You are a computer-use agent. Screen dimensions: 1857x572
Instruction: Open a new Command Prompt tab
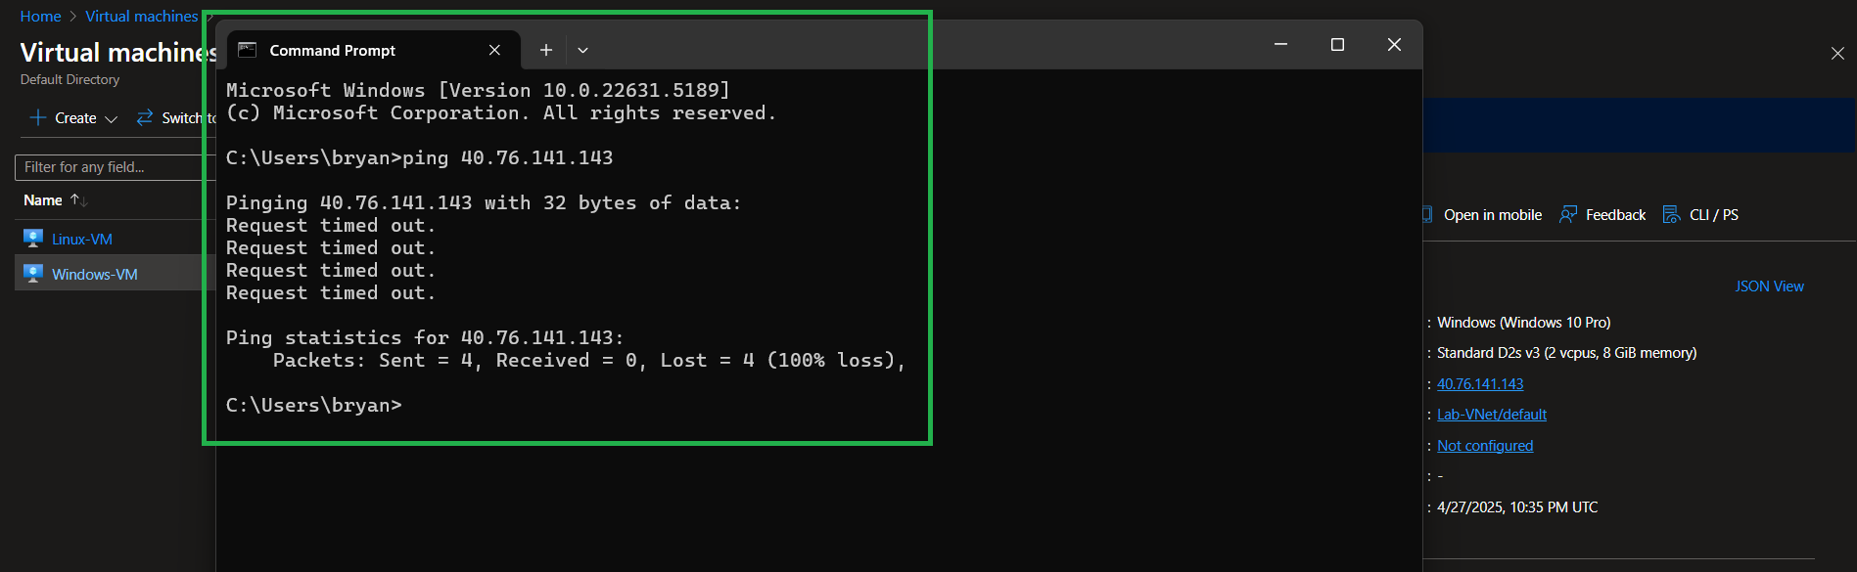click(546, 50)
